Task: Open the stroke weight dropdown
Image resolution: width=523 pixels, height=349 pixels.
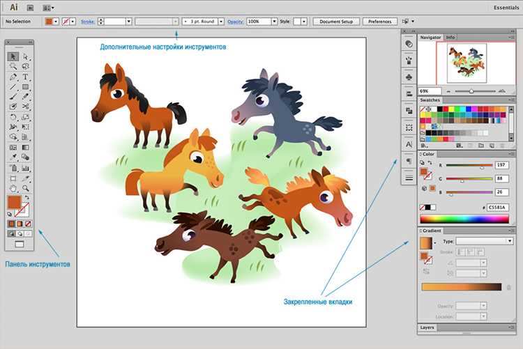Action: pos(129,22)
